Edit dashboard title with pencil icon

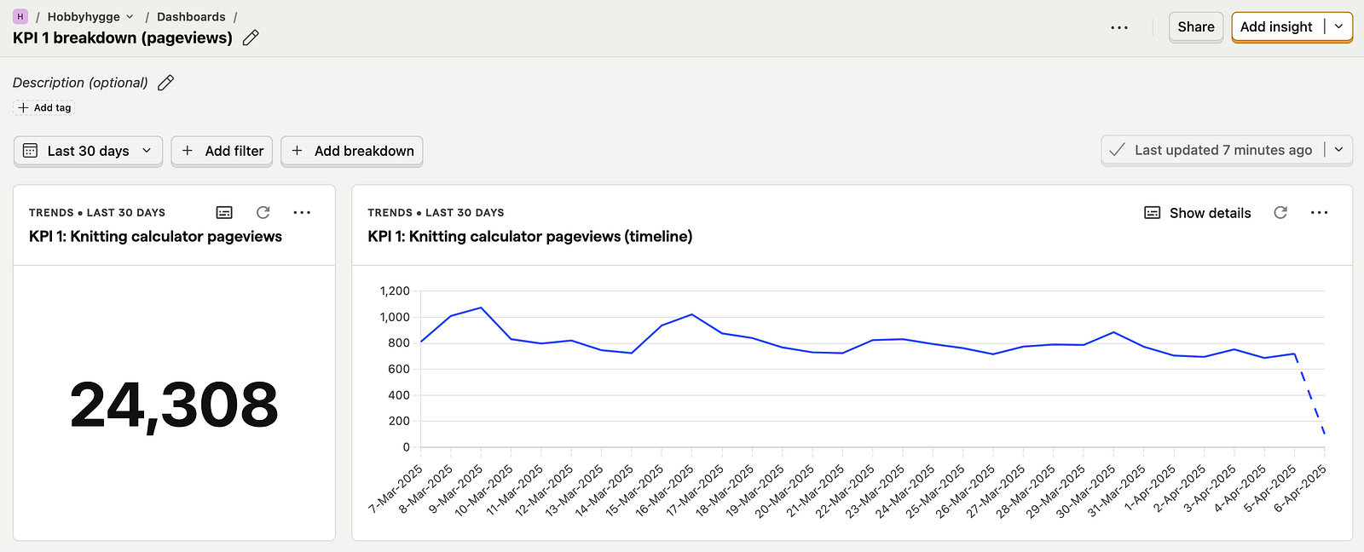coord(251,37)
